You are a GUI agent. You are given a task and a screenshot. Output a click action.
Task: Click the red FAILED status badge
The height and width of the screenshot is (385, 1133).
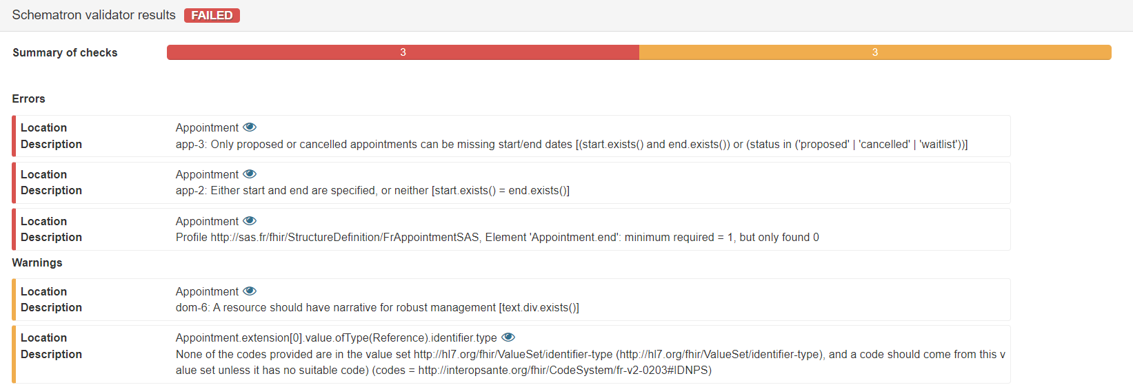[212, 15]
